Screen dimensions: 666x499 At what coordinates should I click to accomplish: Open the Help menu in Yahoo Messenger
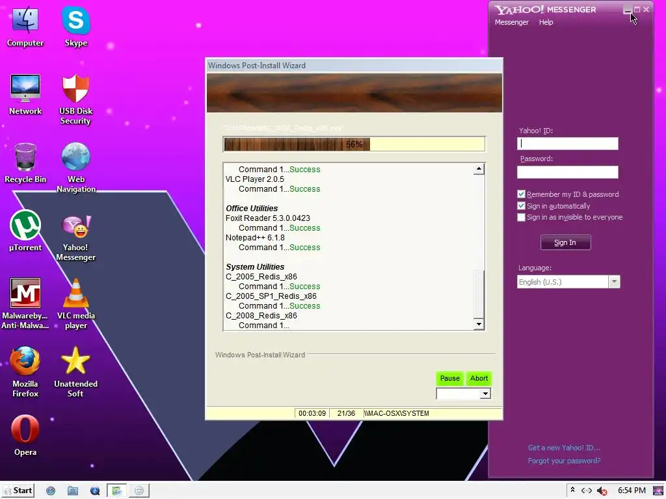[x=546, y=22]
